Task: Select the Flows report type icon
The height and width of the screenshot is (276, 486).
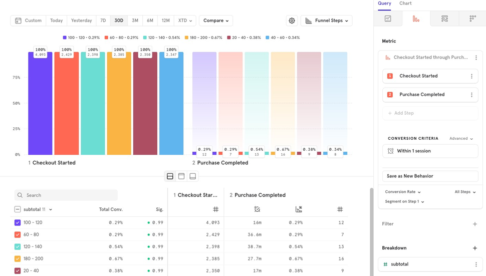Action: coord(444,19)
